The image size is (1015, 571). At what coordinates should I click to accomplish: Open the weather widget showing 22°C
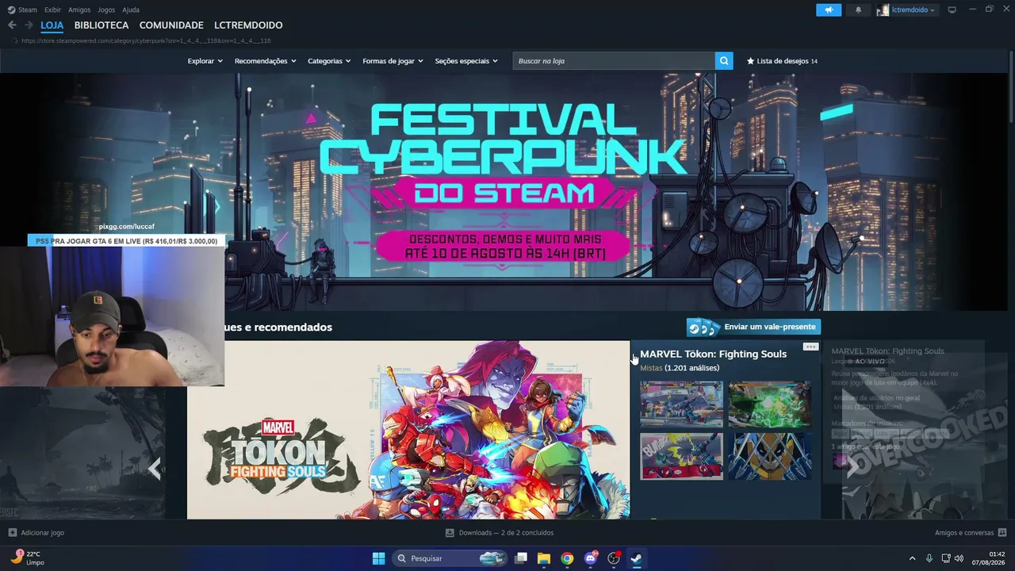click(26, 558)
